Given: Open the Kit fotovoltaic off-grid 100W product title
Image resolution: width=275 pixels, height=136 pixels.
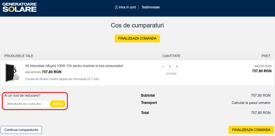Looking at the screenshot, I should click(74, 66).
